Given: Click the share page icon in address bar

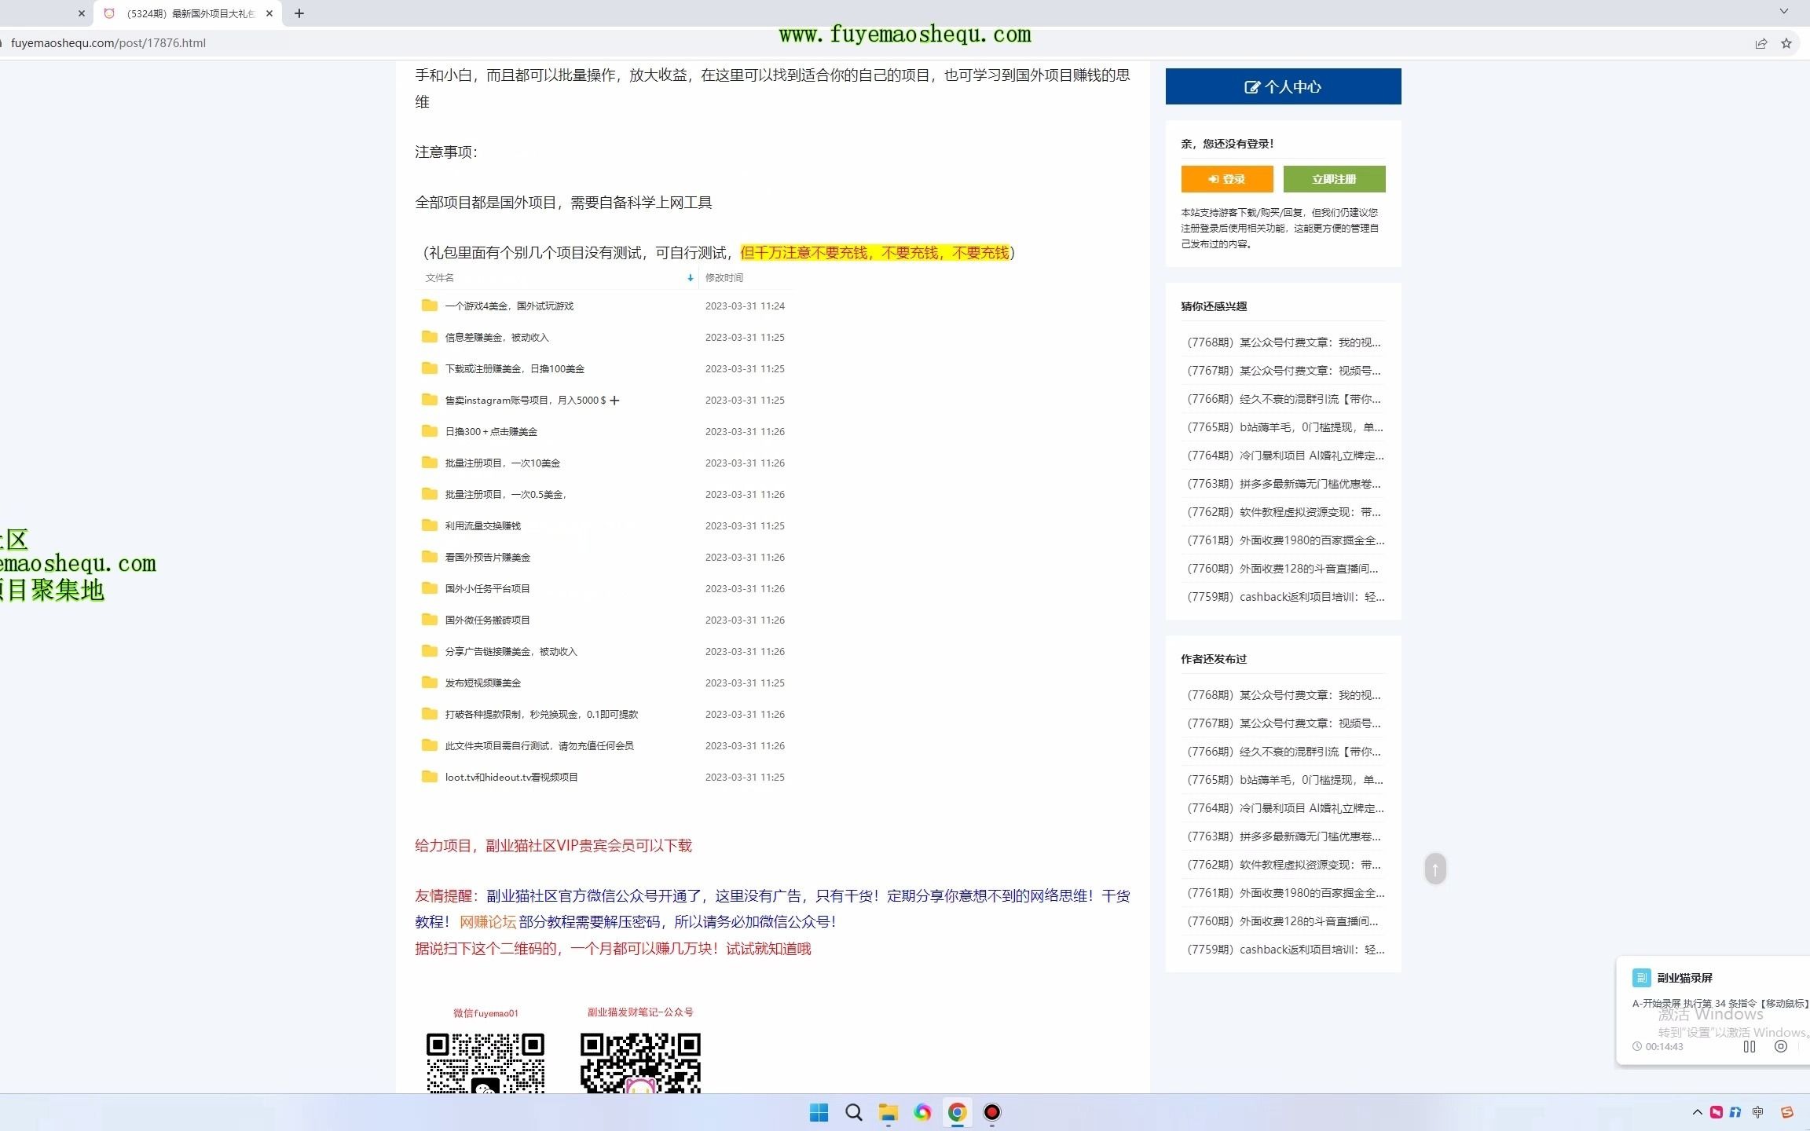Looking at the screenshot, I should pyautogui.click(x=1761, y=43).
